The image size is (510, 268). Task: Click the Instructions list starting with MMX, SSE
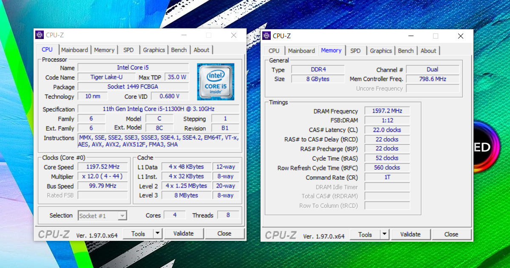pos(159,141)
